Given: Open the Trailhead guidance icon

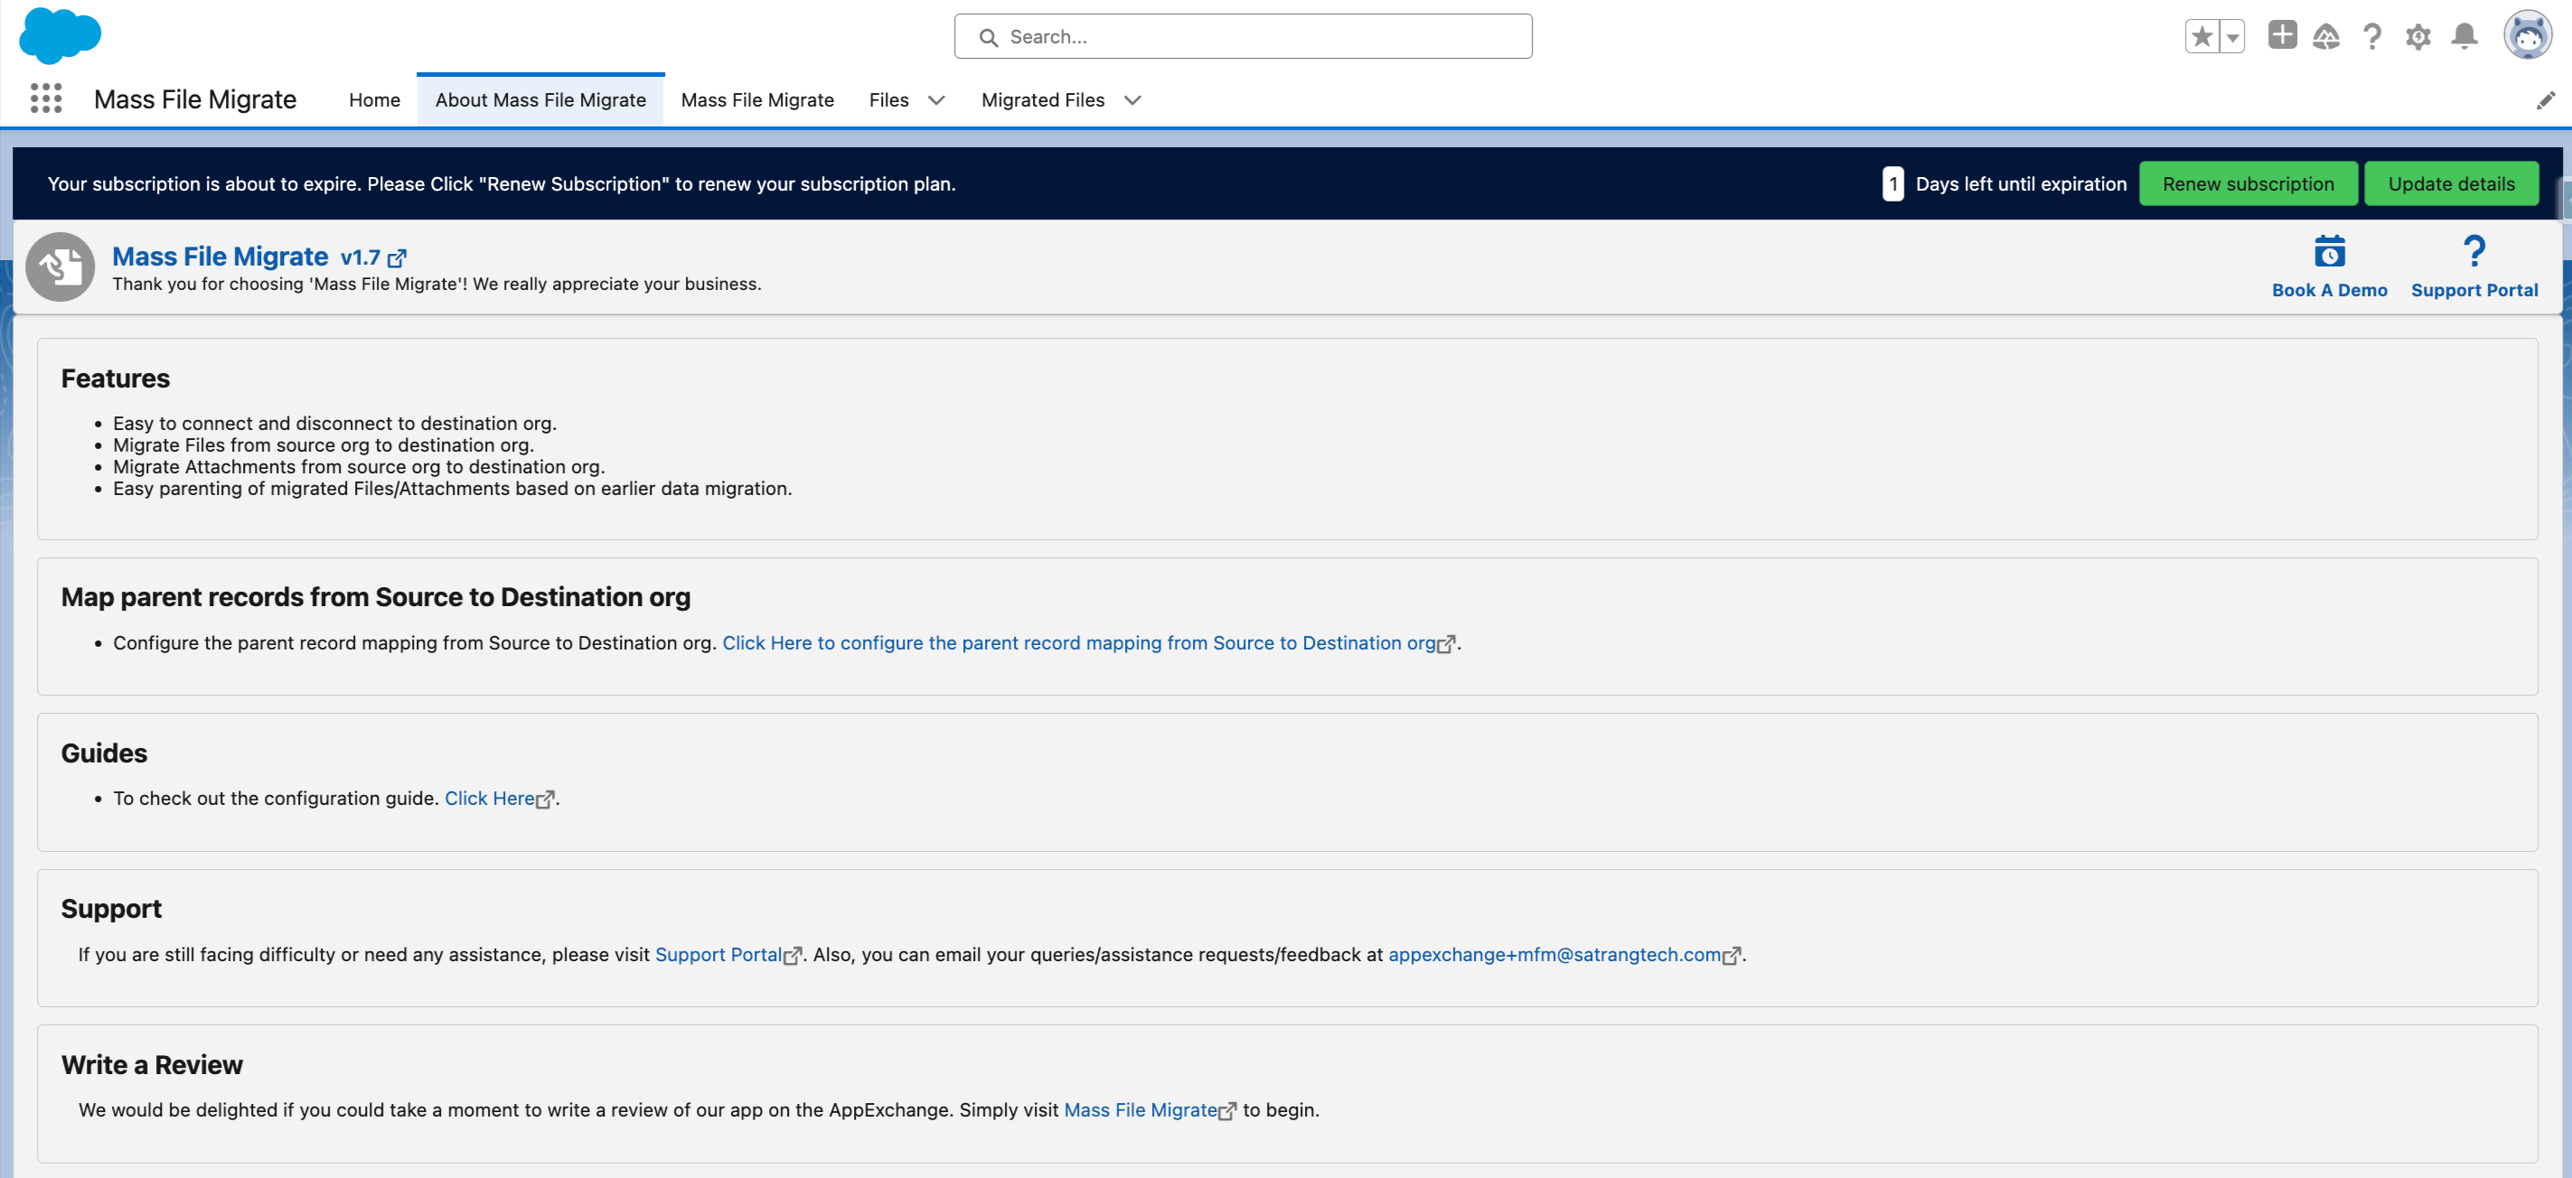Looking at the screenshot, I should 2325,37.
